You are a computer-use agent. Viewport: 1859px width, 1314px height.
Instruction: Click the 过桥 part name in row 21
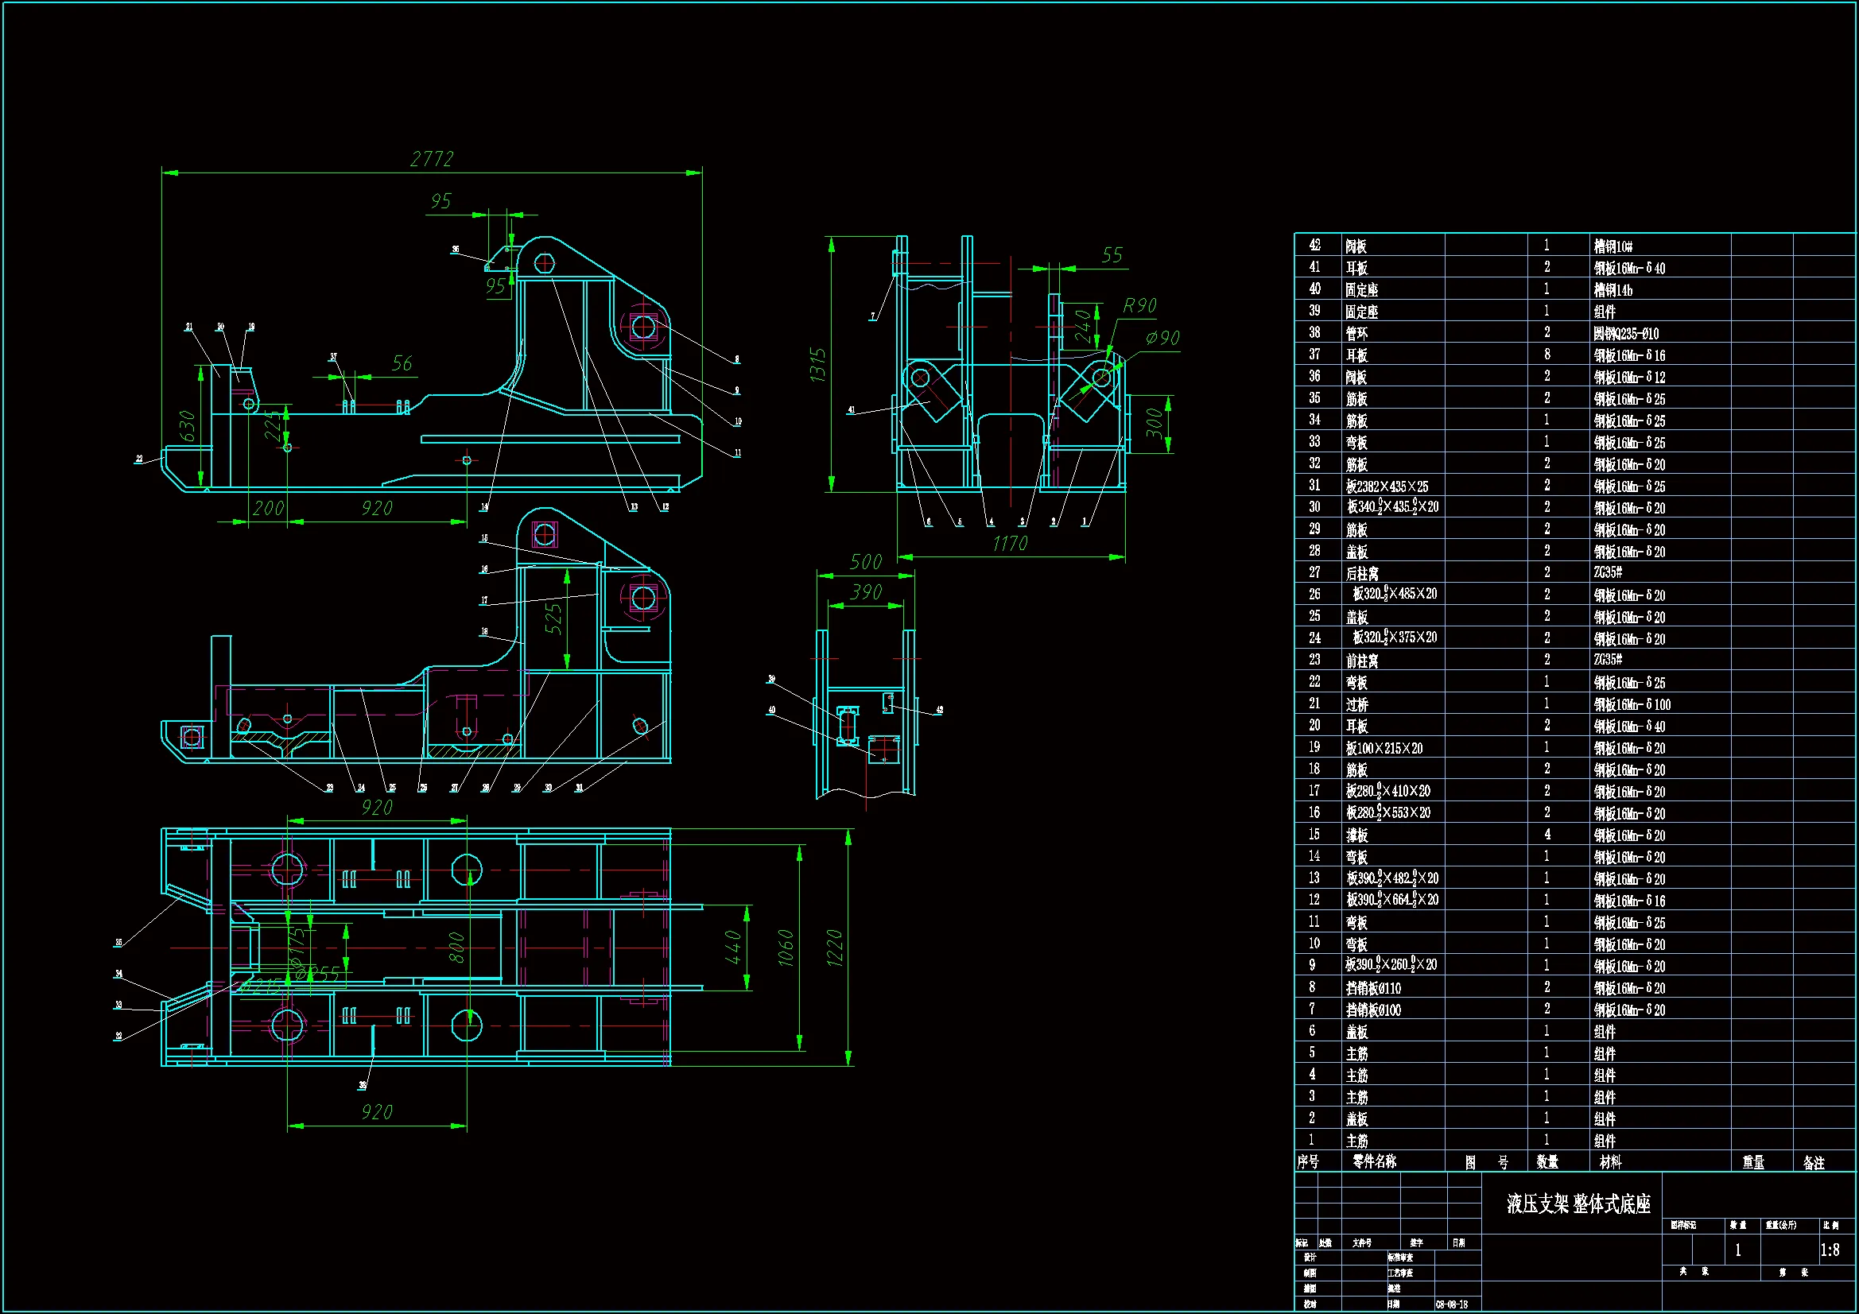[1357, 704]
